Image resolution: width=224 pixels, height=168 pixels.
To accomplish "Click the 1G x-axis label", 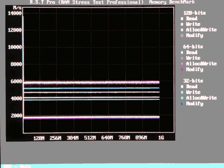I will pyautogui.click(x=161, y=138).
